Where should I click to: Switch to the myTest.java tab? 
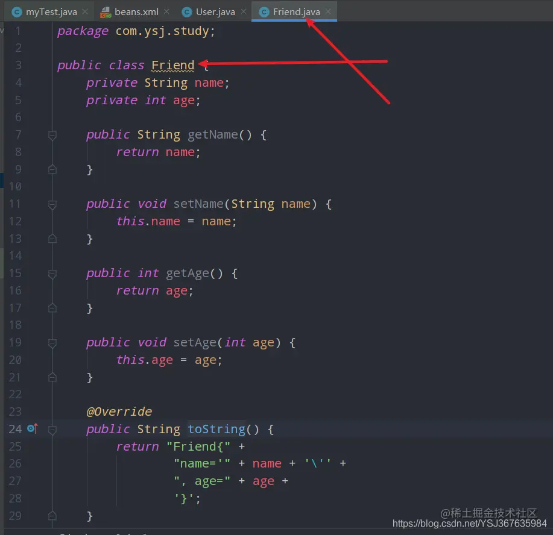(51, 12)
